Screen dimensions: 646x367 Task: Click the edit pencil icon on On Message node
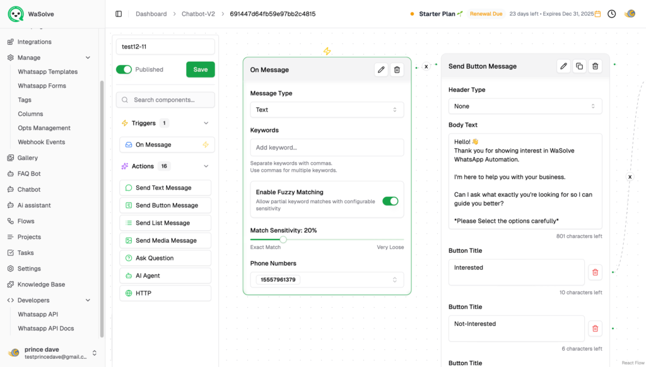click(381, 70)
